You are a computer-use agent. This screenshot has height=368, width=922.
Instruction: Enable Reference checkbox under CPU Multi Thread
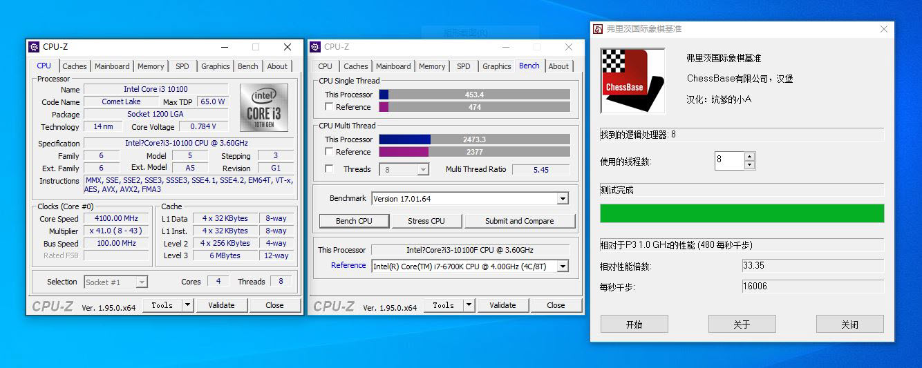tap(329, 152)
